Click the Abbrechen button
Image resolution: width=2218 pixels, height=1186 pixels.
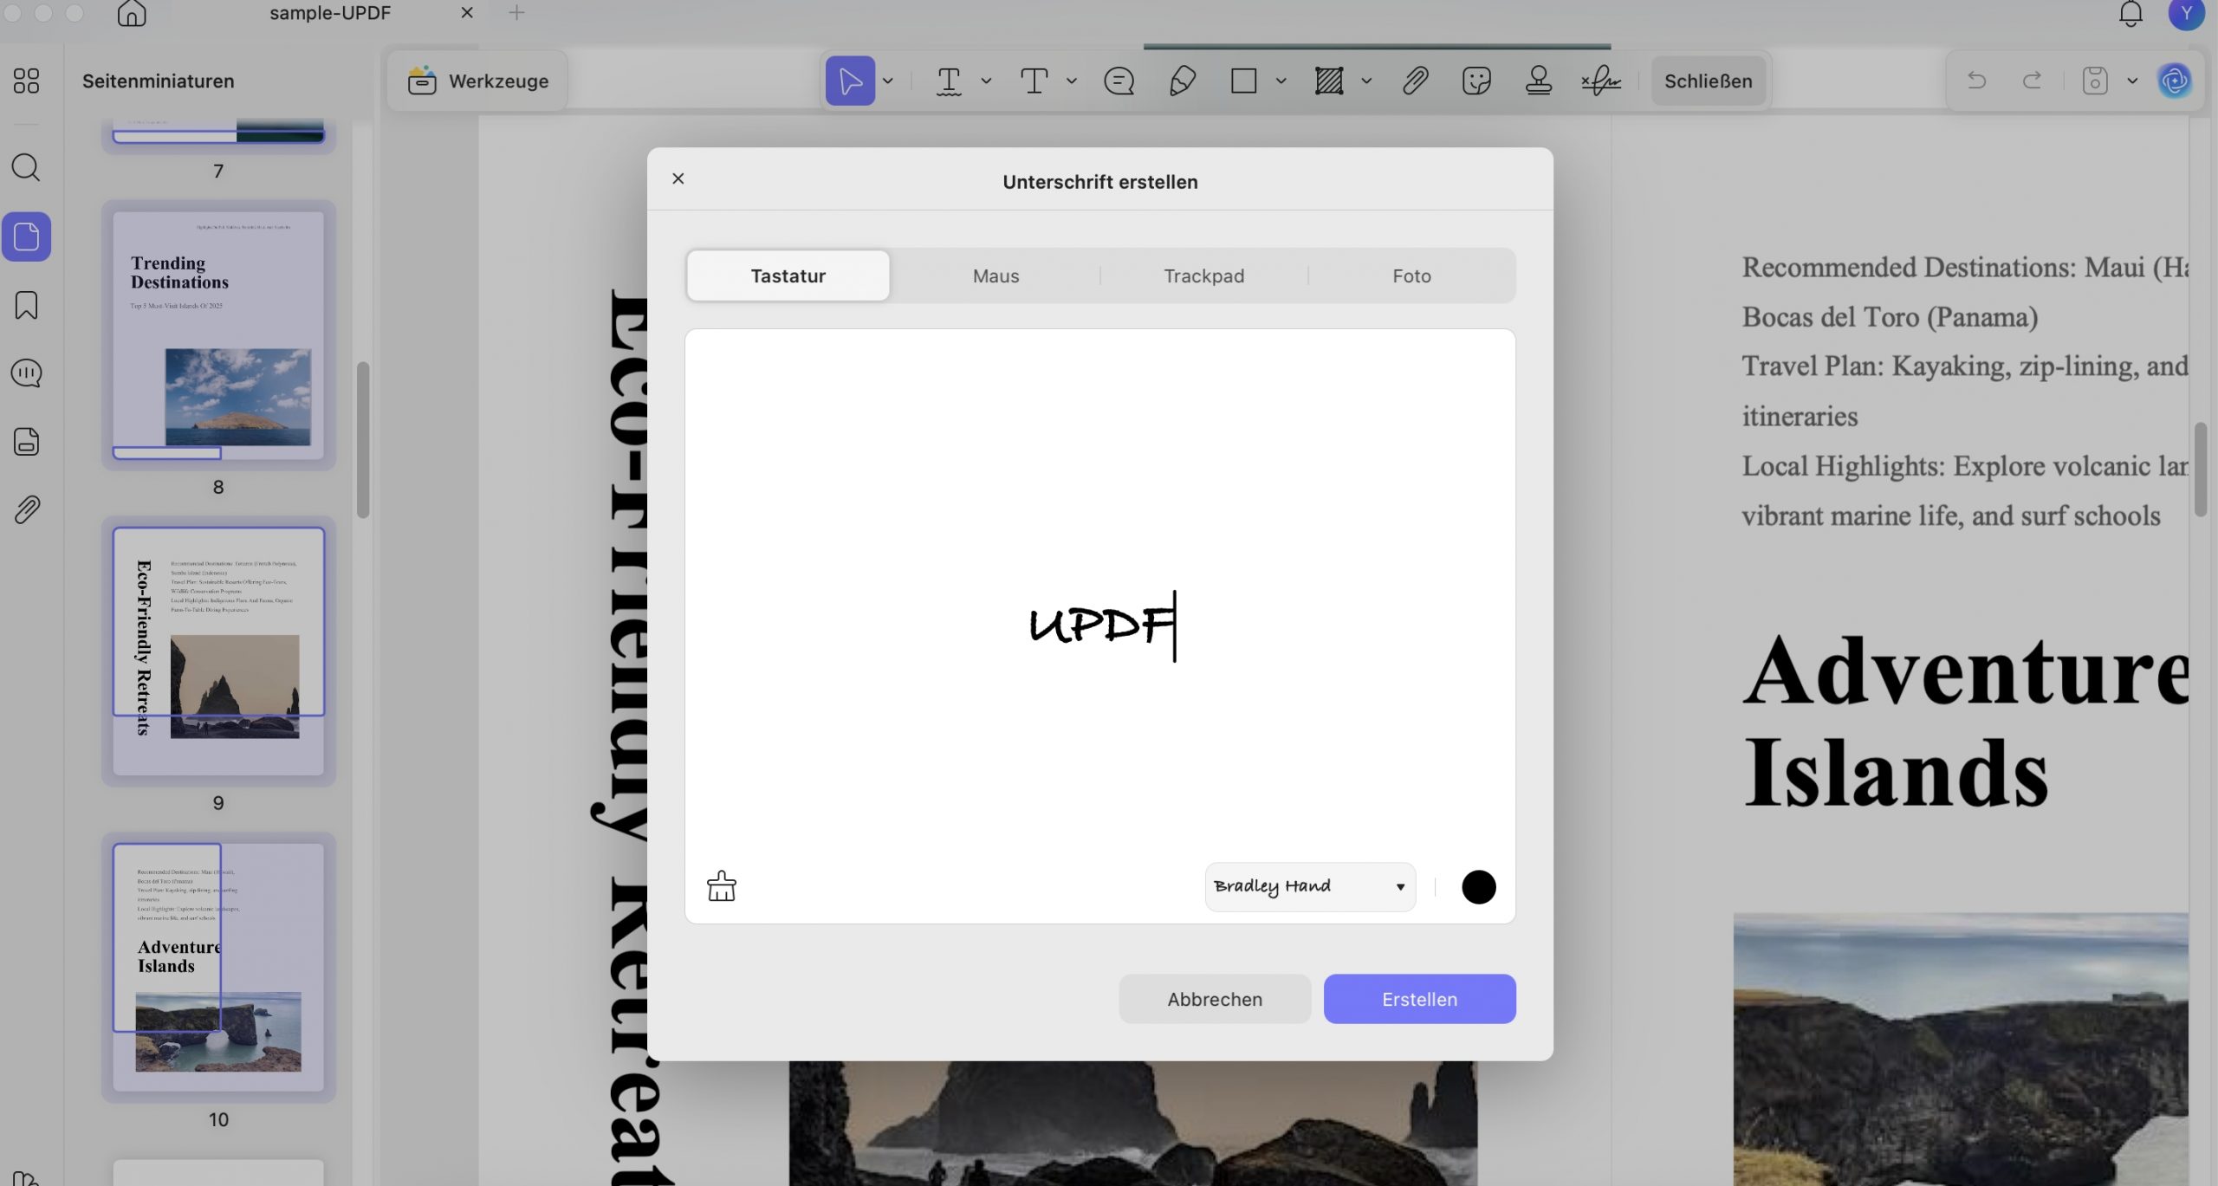pos(1214,999)
